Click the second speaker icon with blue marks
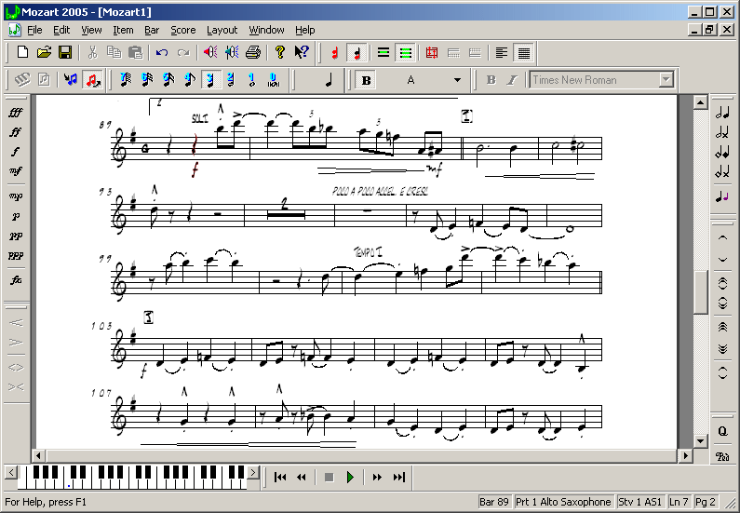Screen dimensions: 740x513 coord(232,52)
